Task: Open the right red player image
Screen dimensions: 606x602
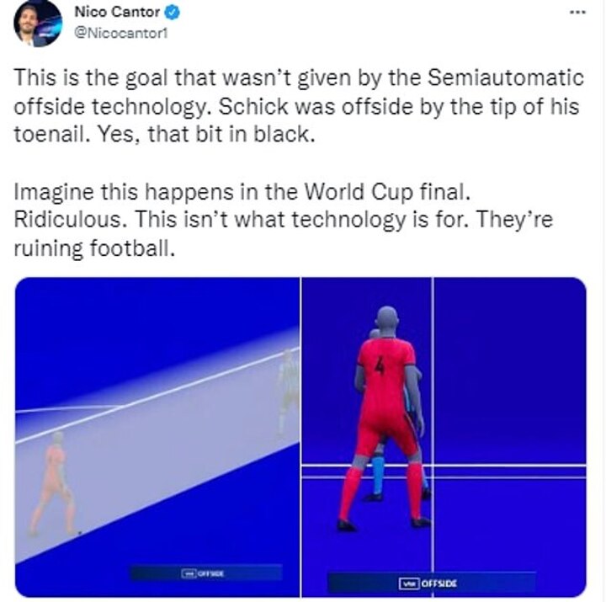Action: (444, 437)
